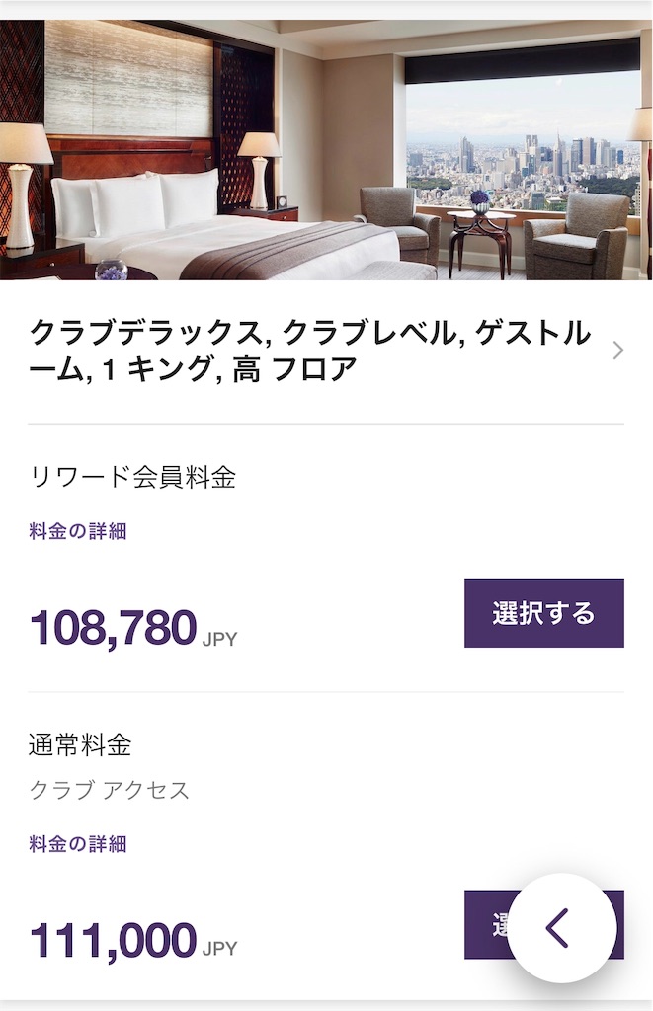Click the JPY label beside 111,000

coord(219,950)
